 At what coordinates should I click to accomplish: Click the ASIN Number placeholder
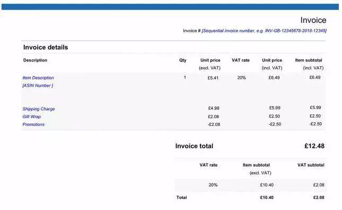(x=38, y=86)
